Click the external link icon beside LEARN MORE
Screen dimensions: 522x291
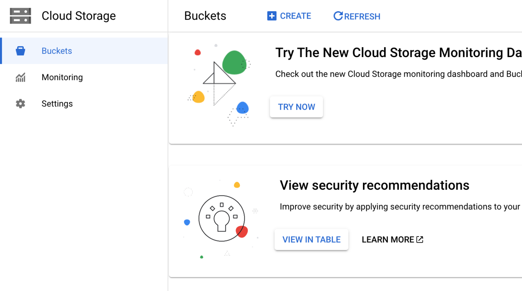[x=419, y=239]
